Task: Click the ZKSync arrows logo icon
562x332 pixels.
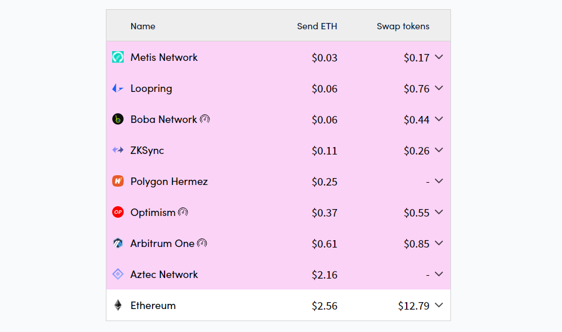Action: [x=118, y=150]
